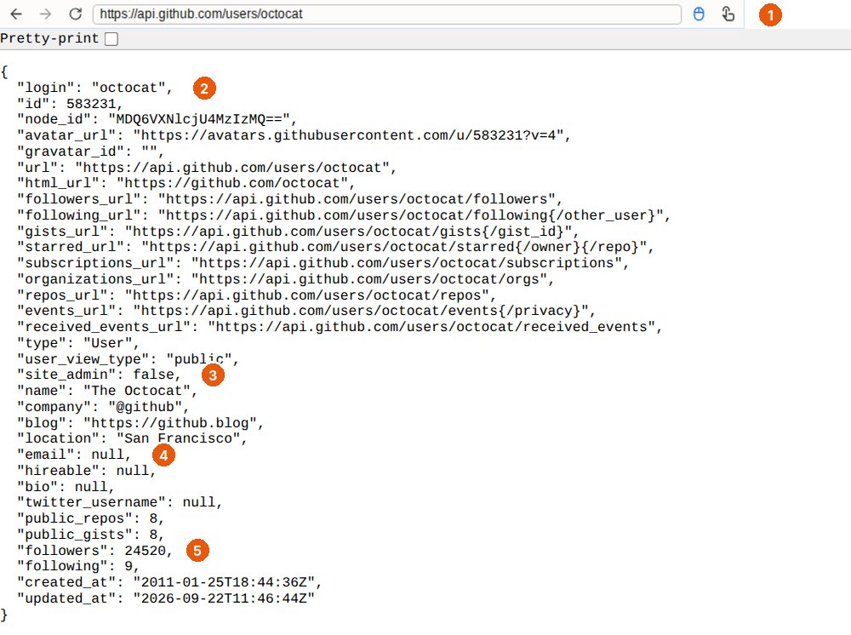
Task: Click the followers_url line
Action: [x=289, y=199]
